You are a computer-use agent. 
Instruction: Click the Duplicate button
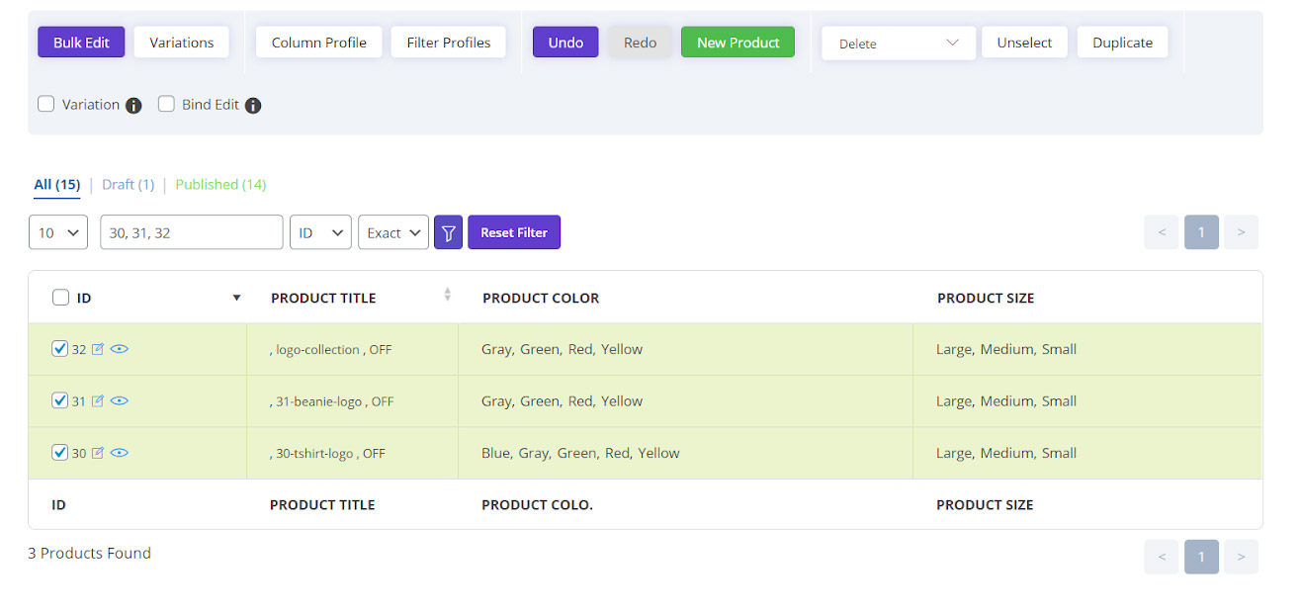(1122, 43)
